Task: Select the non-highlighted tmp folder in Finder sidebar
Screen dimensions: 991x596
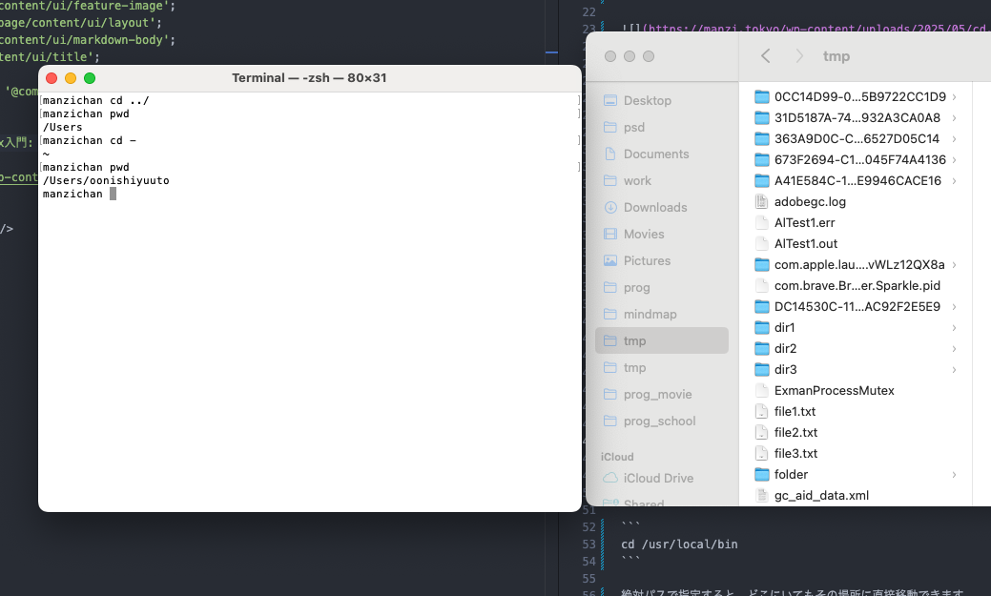Action: (662, 368)
